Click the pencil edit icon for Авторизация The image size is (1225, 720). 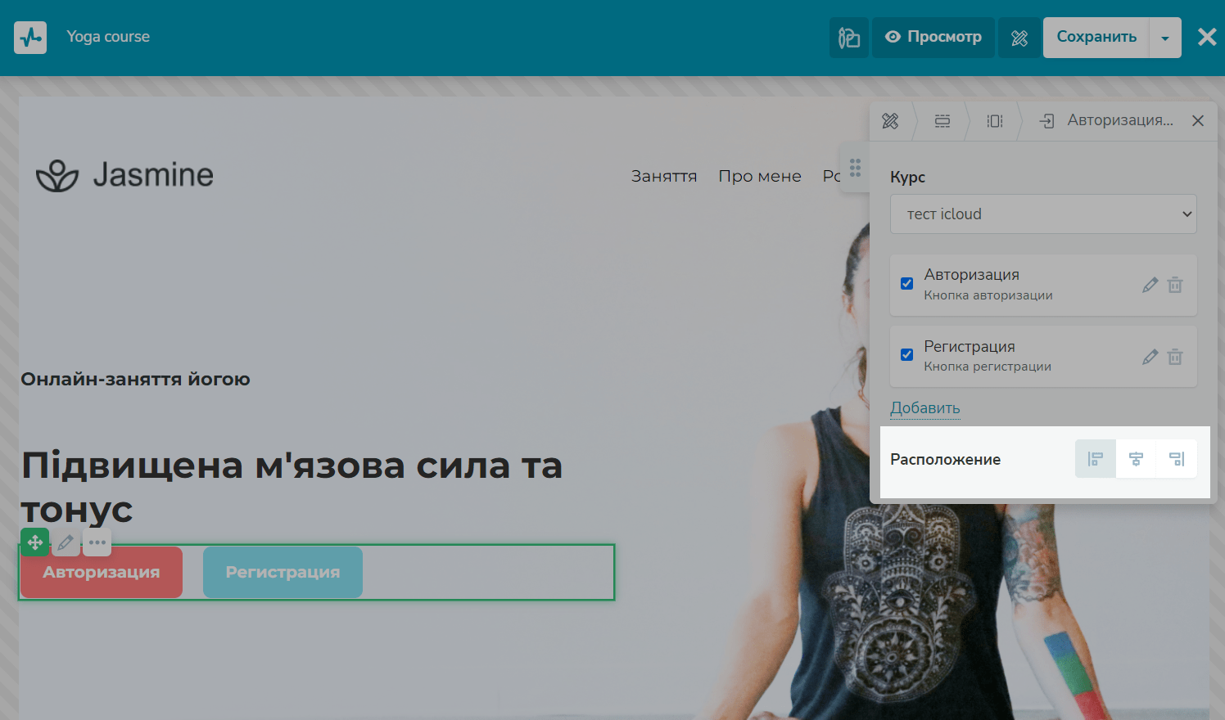[x=1150, y=285]
